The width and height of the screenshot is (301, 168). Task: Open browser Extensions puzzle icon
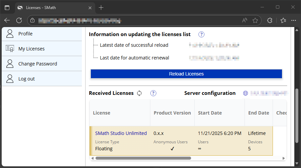coord(270,20)
